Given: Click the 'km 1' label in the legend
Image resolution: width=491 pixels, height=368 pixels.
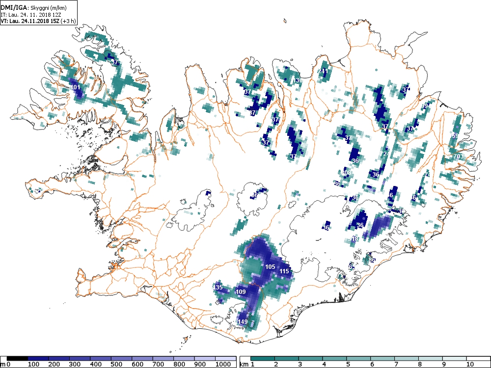Looking at the screenshot, I should point(246,365).
